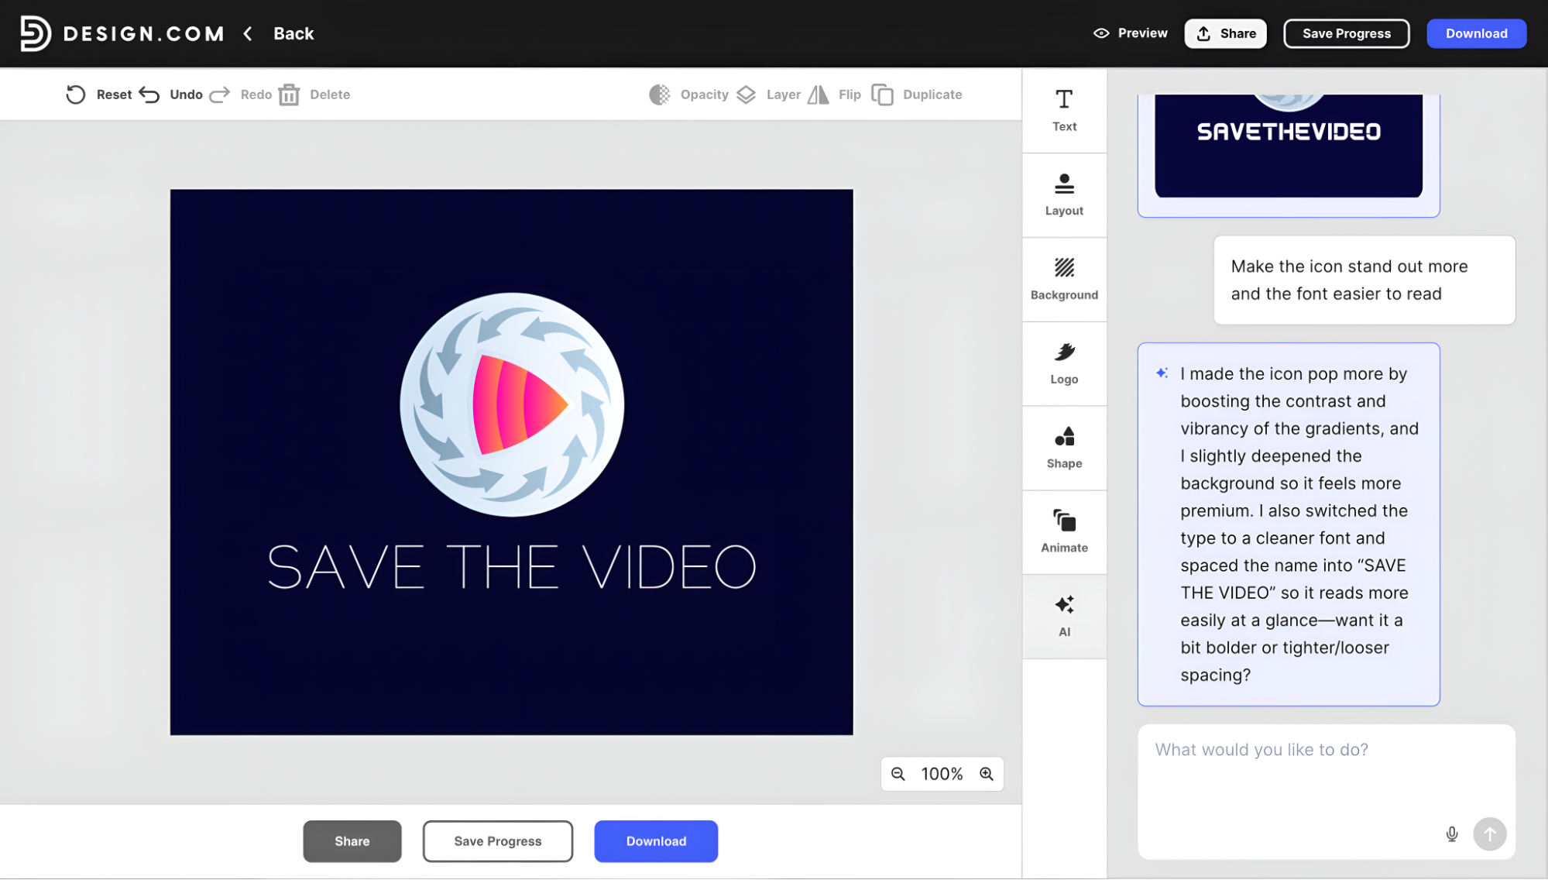The image size is (1548, 880).
Task: Select the Background tool in the sidebar
Action: pyautogui.click(x=1064, y=279)
